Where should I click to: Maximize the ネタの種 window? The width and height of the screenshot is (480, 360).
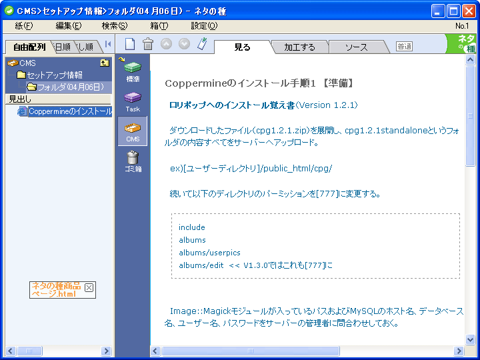453,11
